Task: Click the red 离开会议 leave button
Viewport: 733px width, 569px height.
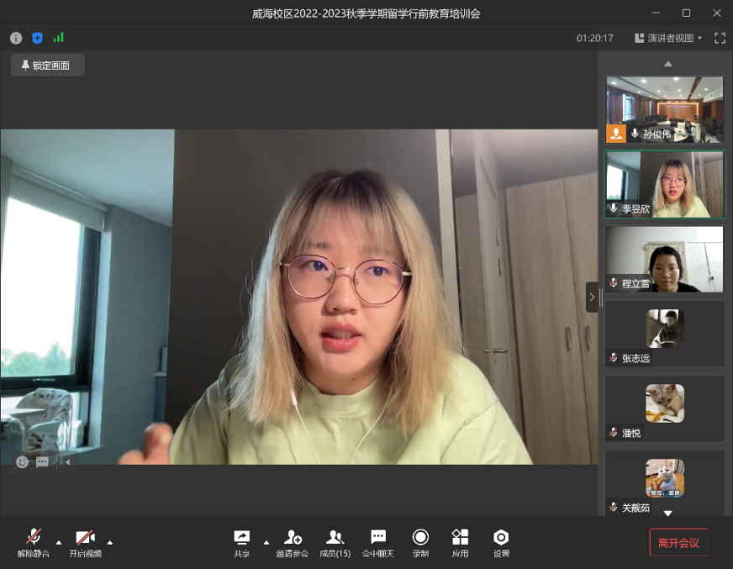Action: coord(678,543)
